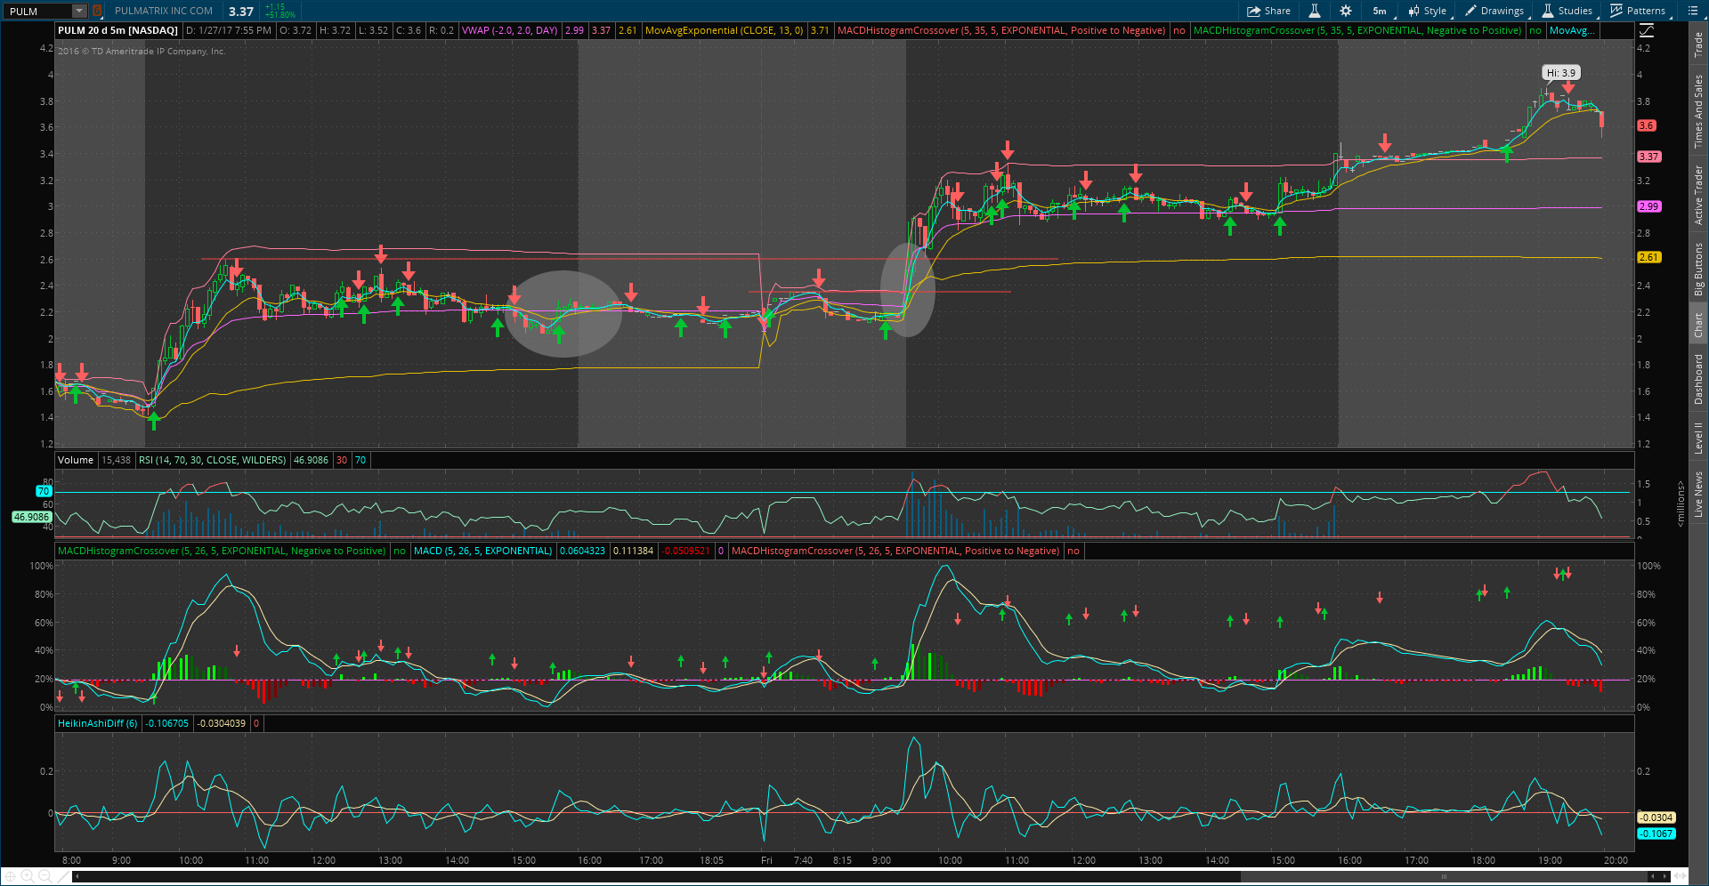The width and height of the screenshot is (1709, 886).
Task: Click the scrollbar left arrow
Action: click(x=77, y=876)
